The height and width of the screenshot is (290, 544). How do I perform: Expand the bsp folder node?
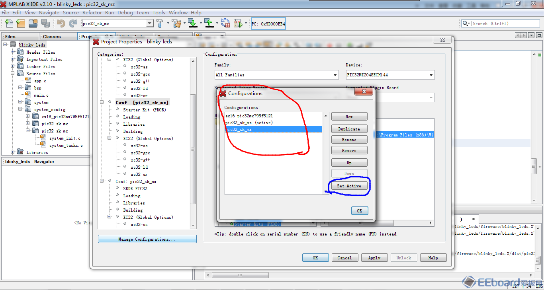tap(20, 88)
